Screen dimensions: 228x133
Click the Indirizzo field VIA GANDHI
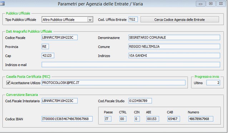pos(174,55)
